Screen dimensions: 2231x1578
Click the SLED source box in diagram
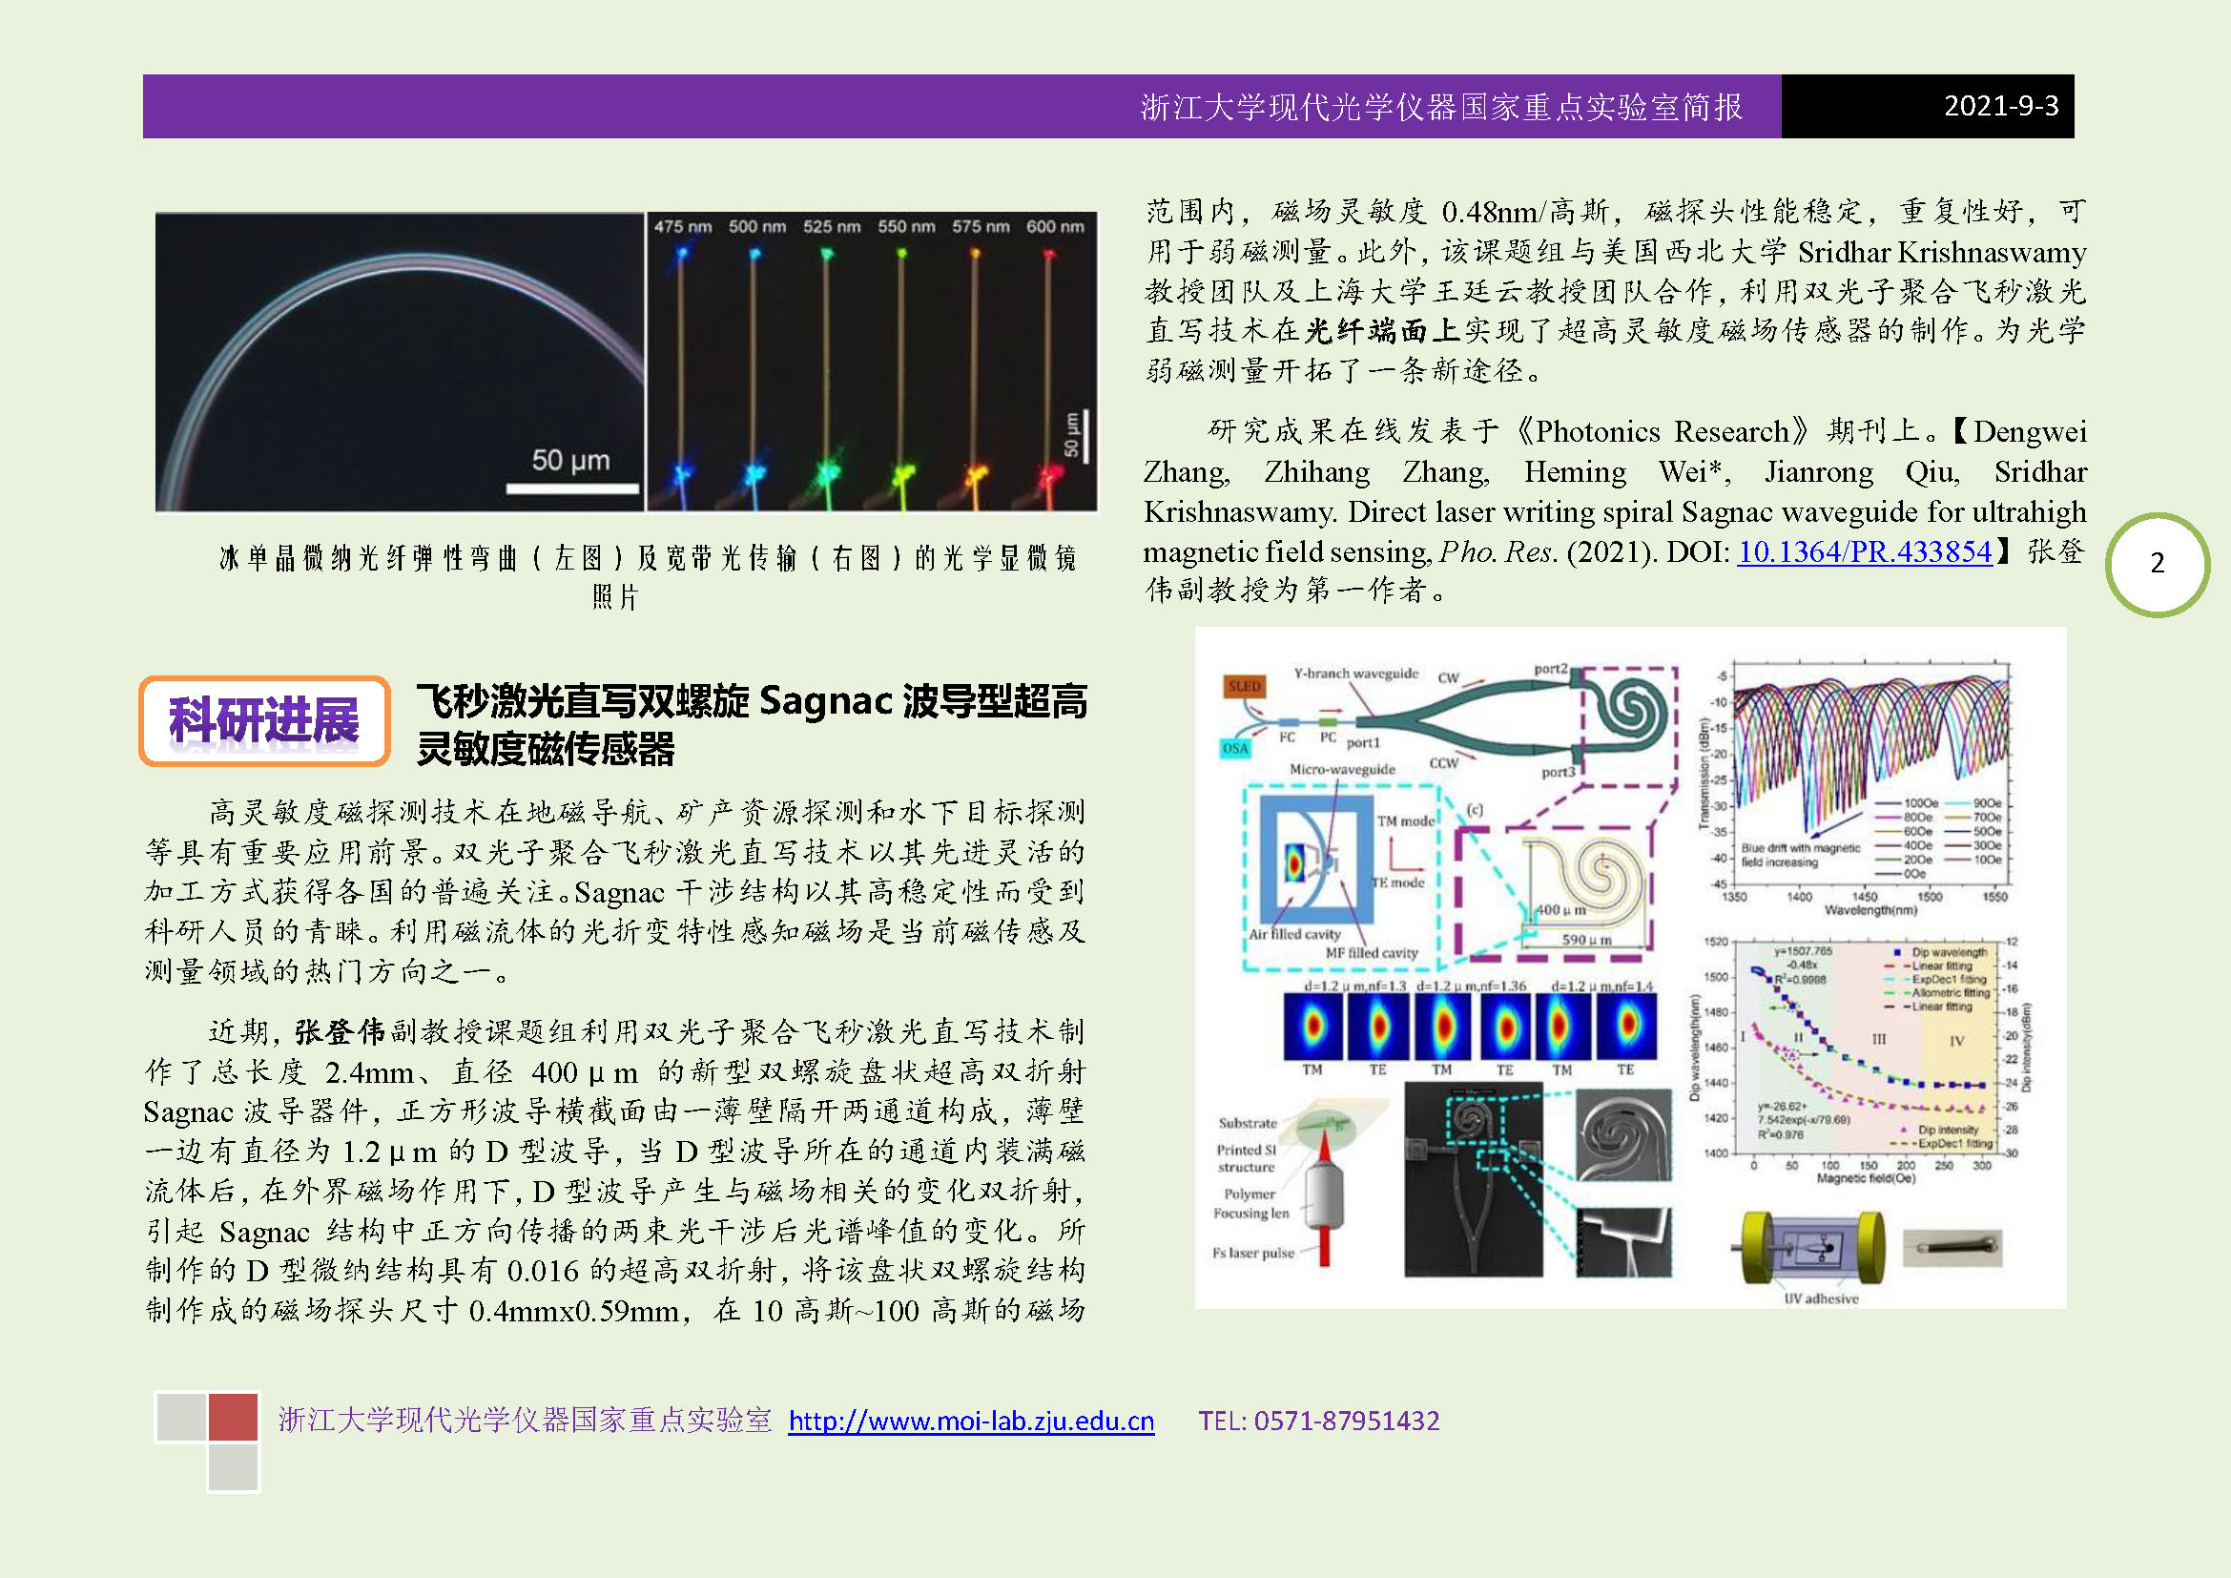pyautogui.click(x=1244, y=686)
